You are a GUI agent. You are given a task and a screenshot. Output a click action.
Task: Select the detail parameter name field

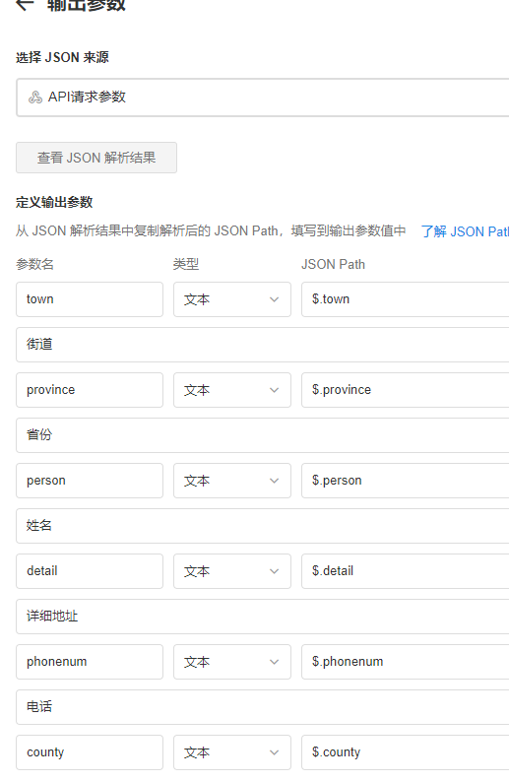click(90, 571)
